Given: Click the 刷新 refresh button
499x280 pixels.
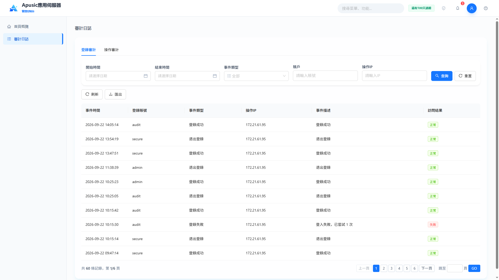Looking at the screenshot, I should [x=92, y=94].
